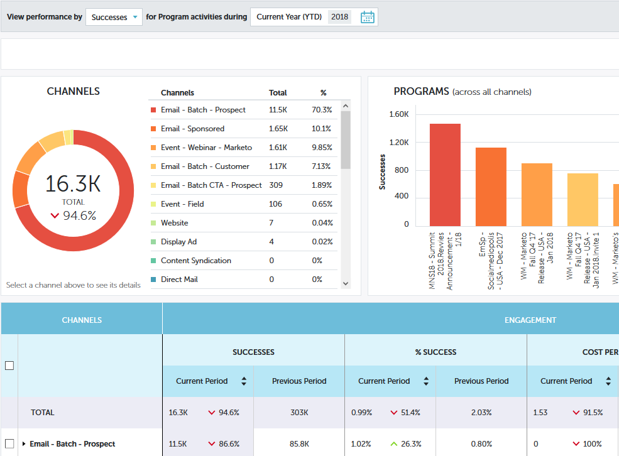619x456 pixels.
Task: Click the MNS18 Summit program bar
Action: tap(445, 175)
